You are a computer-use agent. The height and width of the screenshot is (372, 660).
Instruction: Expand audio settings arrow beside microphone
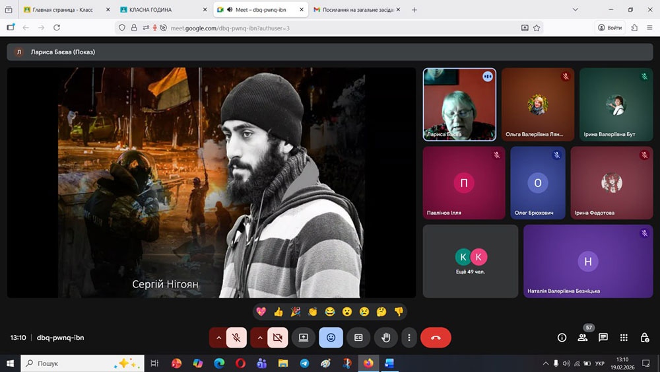click(218, 338)
